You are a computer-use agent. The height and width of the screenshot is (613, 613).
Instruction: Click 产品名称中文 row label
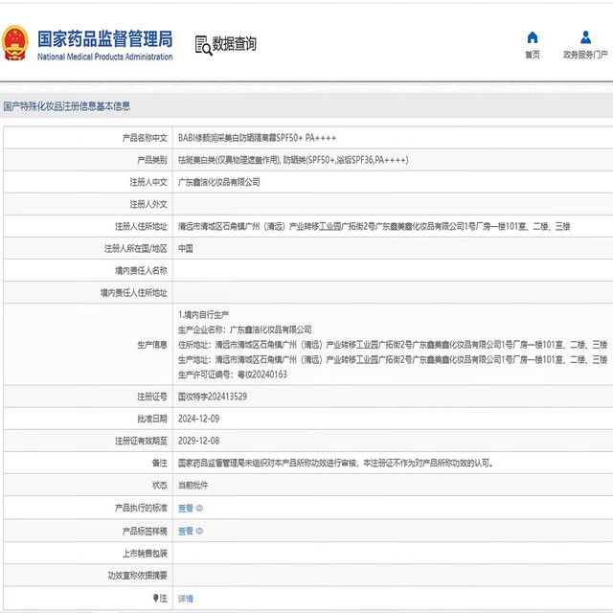pyautogui.click(x=145, y=138)
